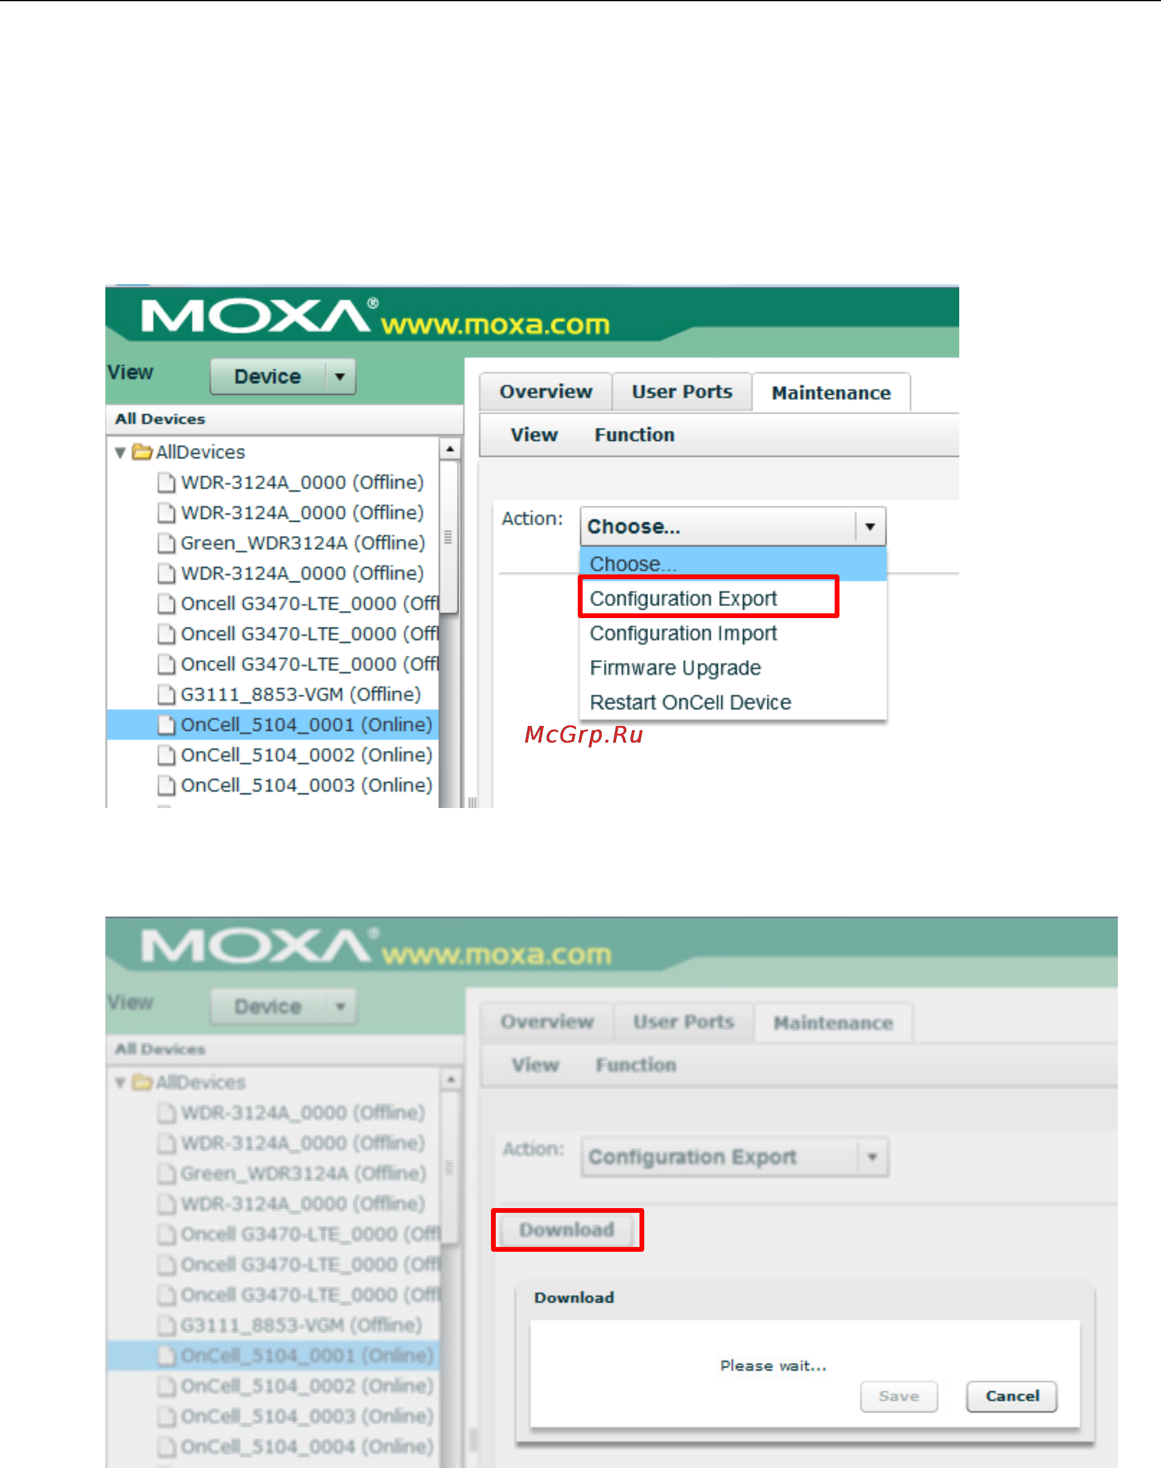
Task: Click the Save button in the Download dialog
Action: pos(899,1396)
